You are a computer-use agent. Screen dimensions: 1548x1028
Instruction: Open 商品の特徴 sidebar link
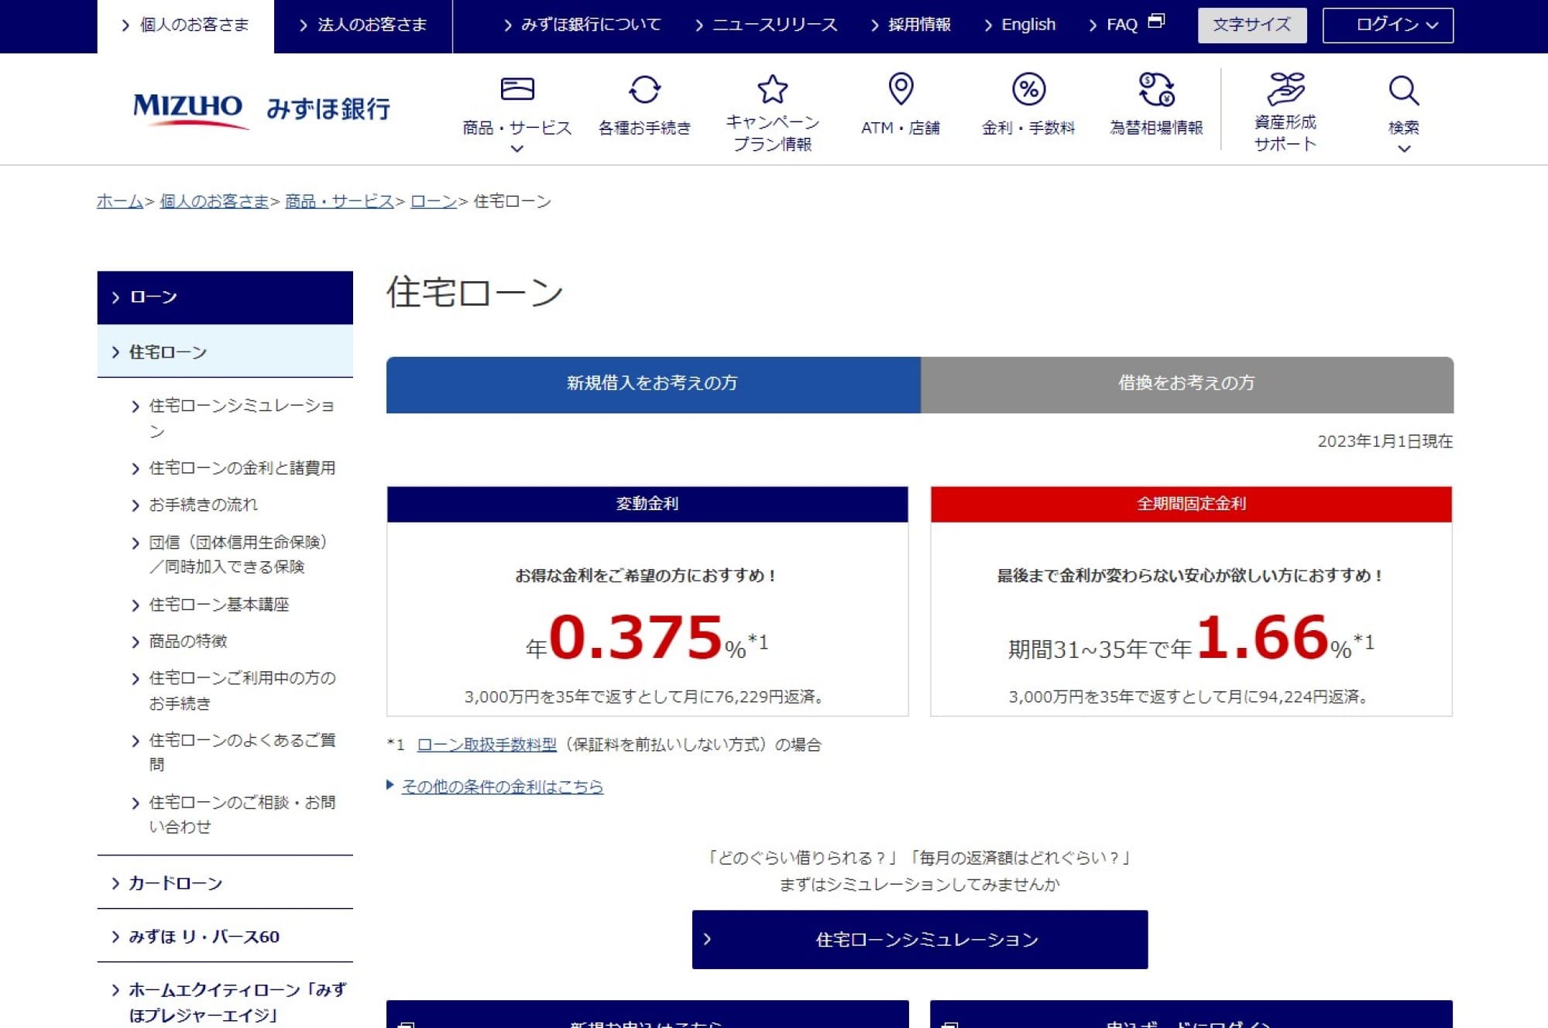[187, 641]
